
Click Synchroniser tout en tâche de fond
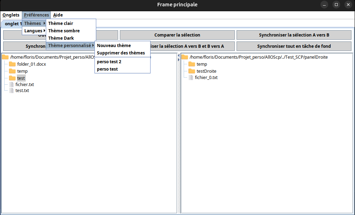click(294, 46)
